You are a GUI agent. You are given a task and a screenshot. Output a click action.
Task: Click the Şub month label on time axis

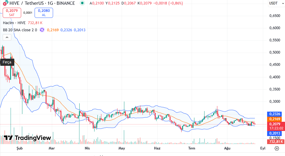(x=20, y=148)
